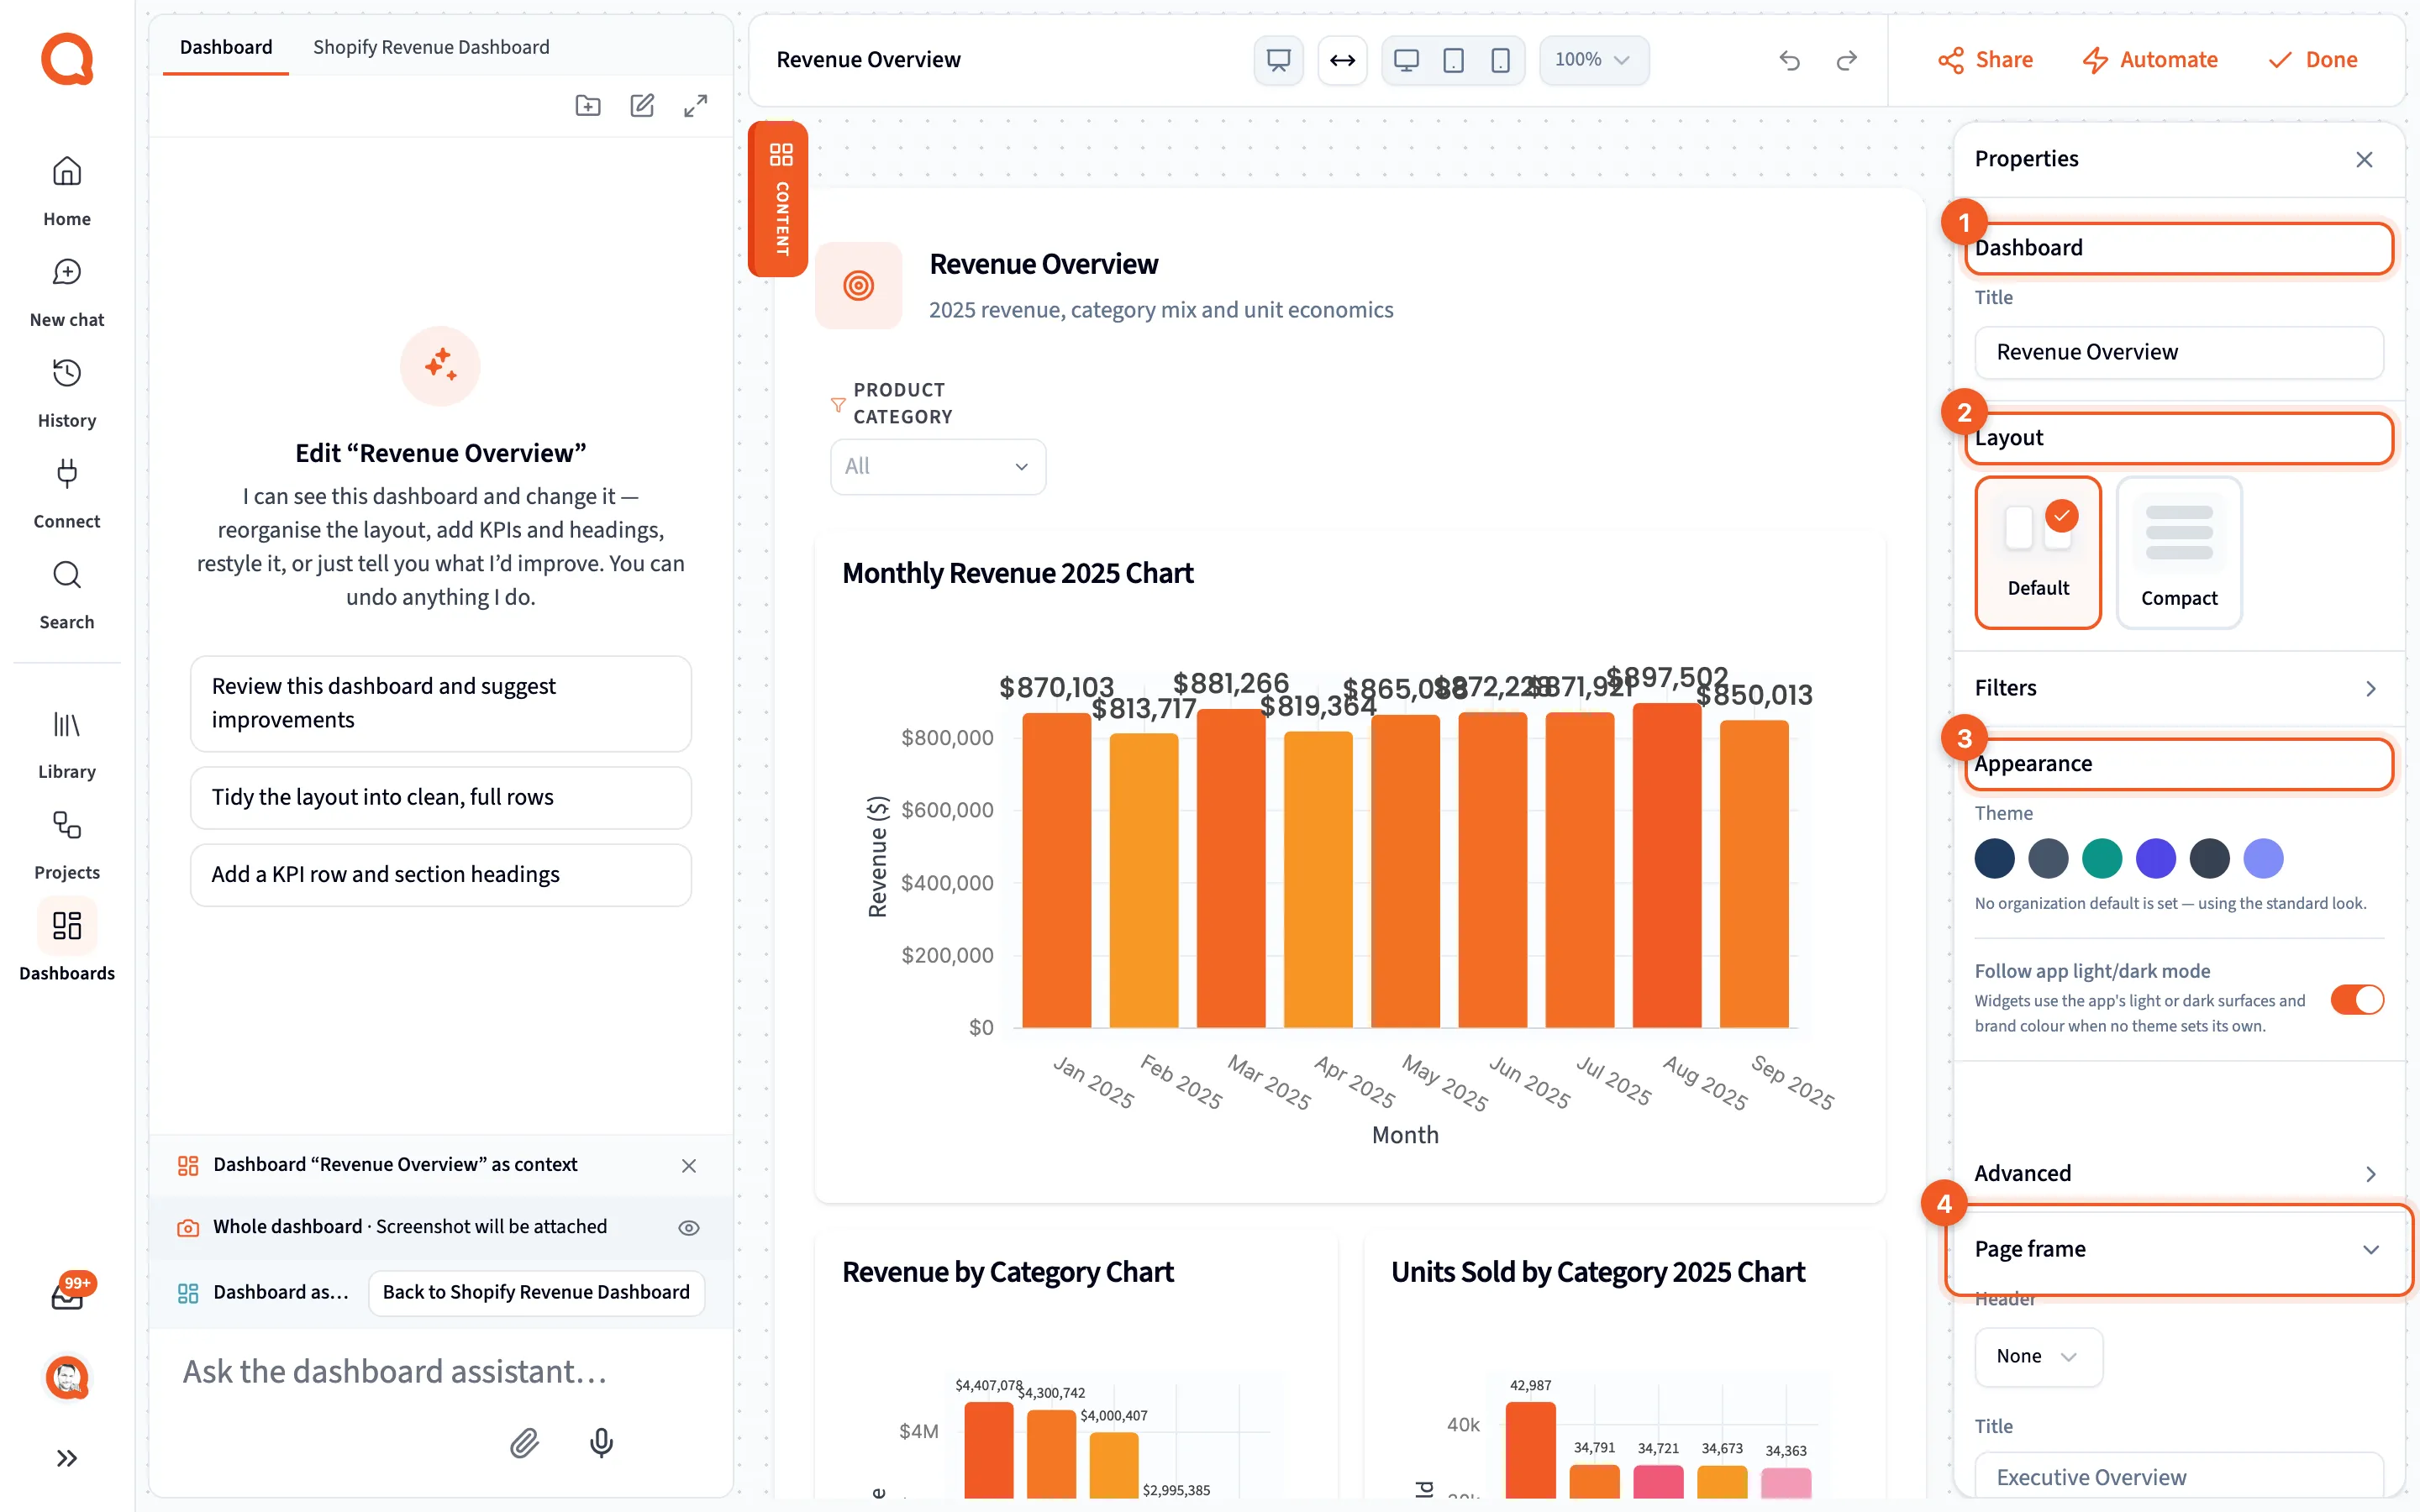Remove the Dashboard “Revenue Overview” context
Screen dimensions: 2420x1512
(x=689, y=1165)
